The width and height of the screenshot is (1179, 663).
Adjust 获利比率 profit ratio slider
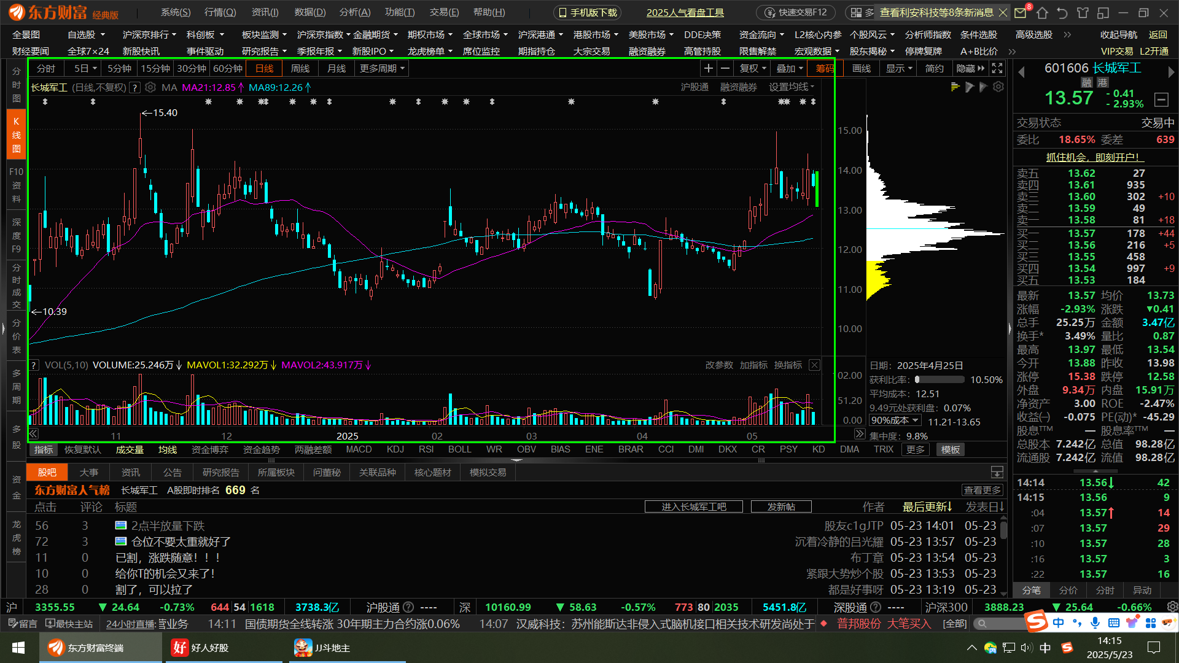point(940,380)
